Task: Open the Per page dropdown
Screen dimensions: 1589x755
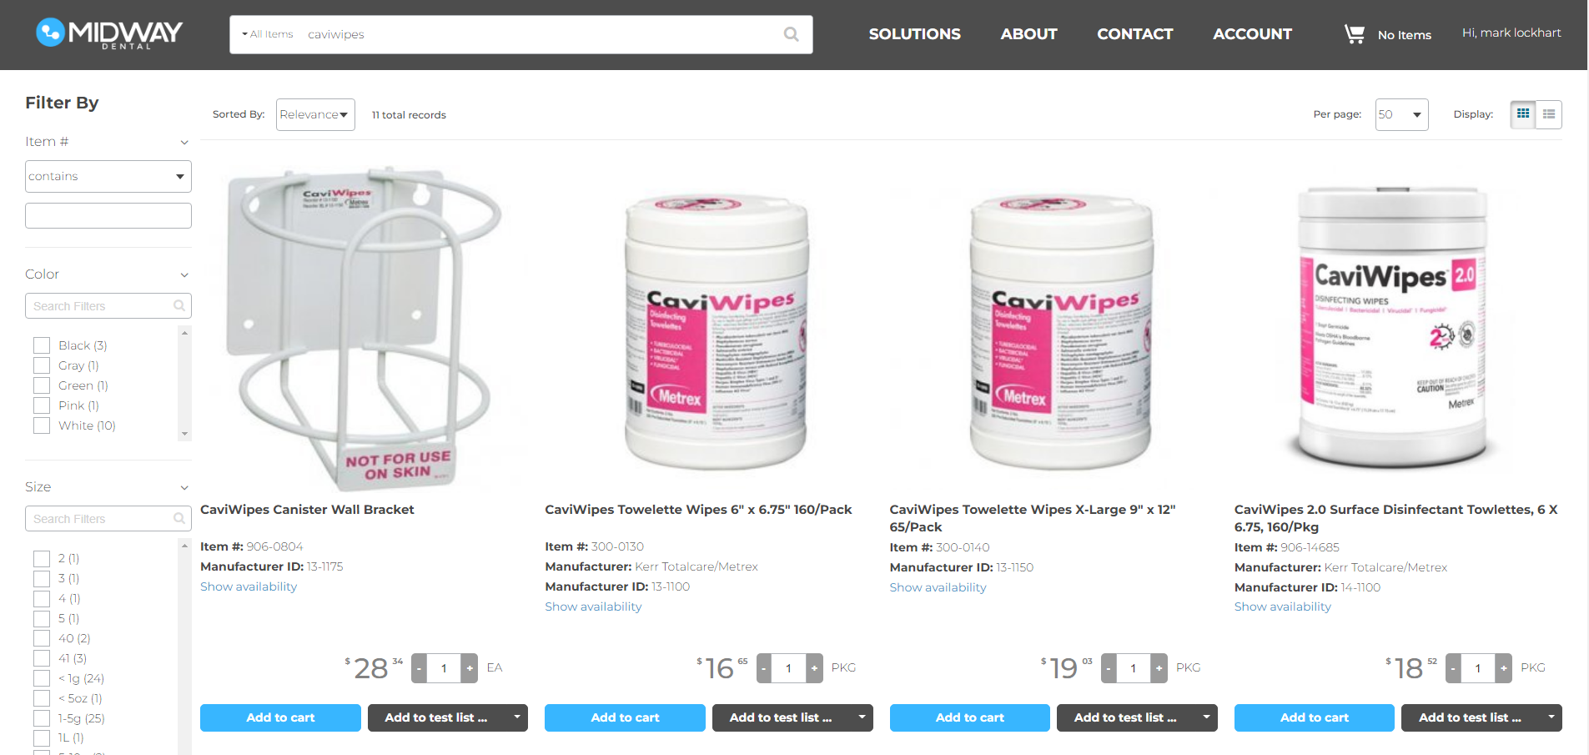Action: tap(1401, 114)
